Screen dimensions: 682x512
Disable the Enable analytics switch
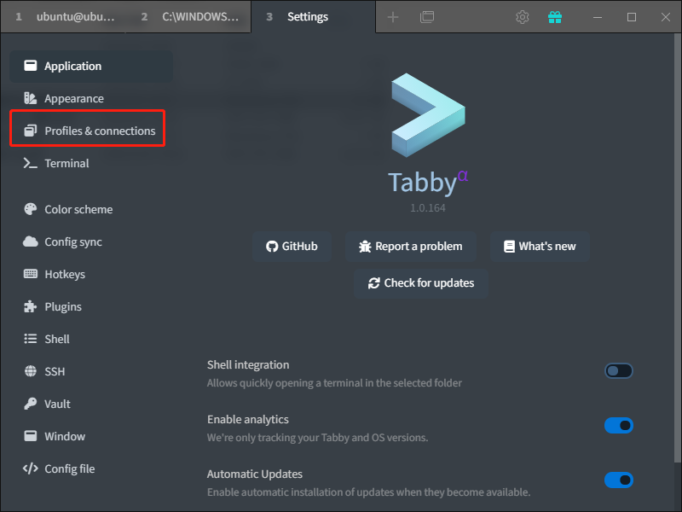point(619,425)
